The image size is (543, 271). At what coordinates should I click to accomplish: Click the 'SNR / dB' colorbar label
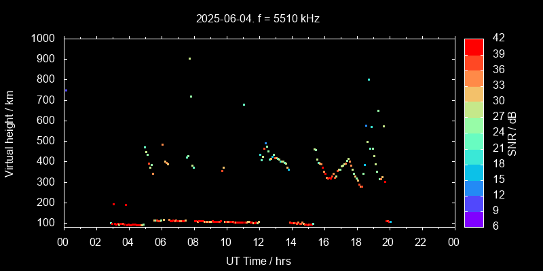[512, 132]
